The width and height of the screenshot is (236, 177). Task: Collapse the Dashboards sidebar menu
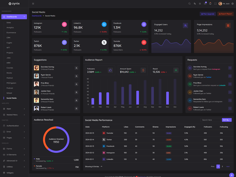pyautogui.click(x=14, y=17)
